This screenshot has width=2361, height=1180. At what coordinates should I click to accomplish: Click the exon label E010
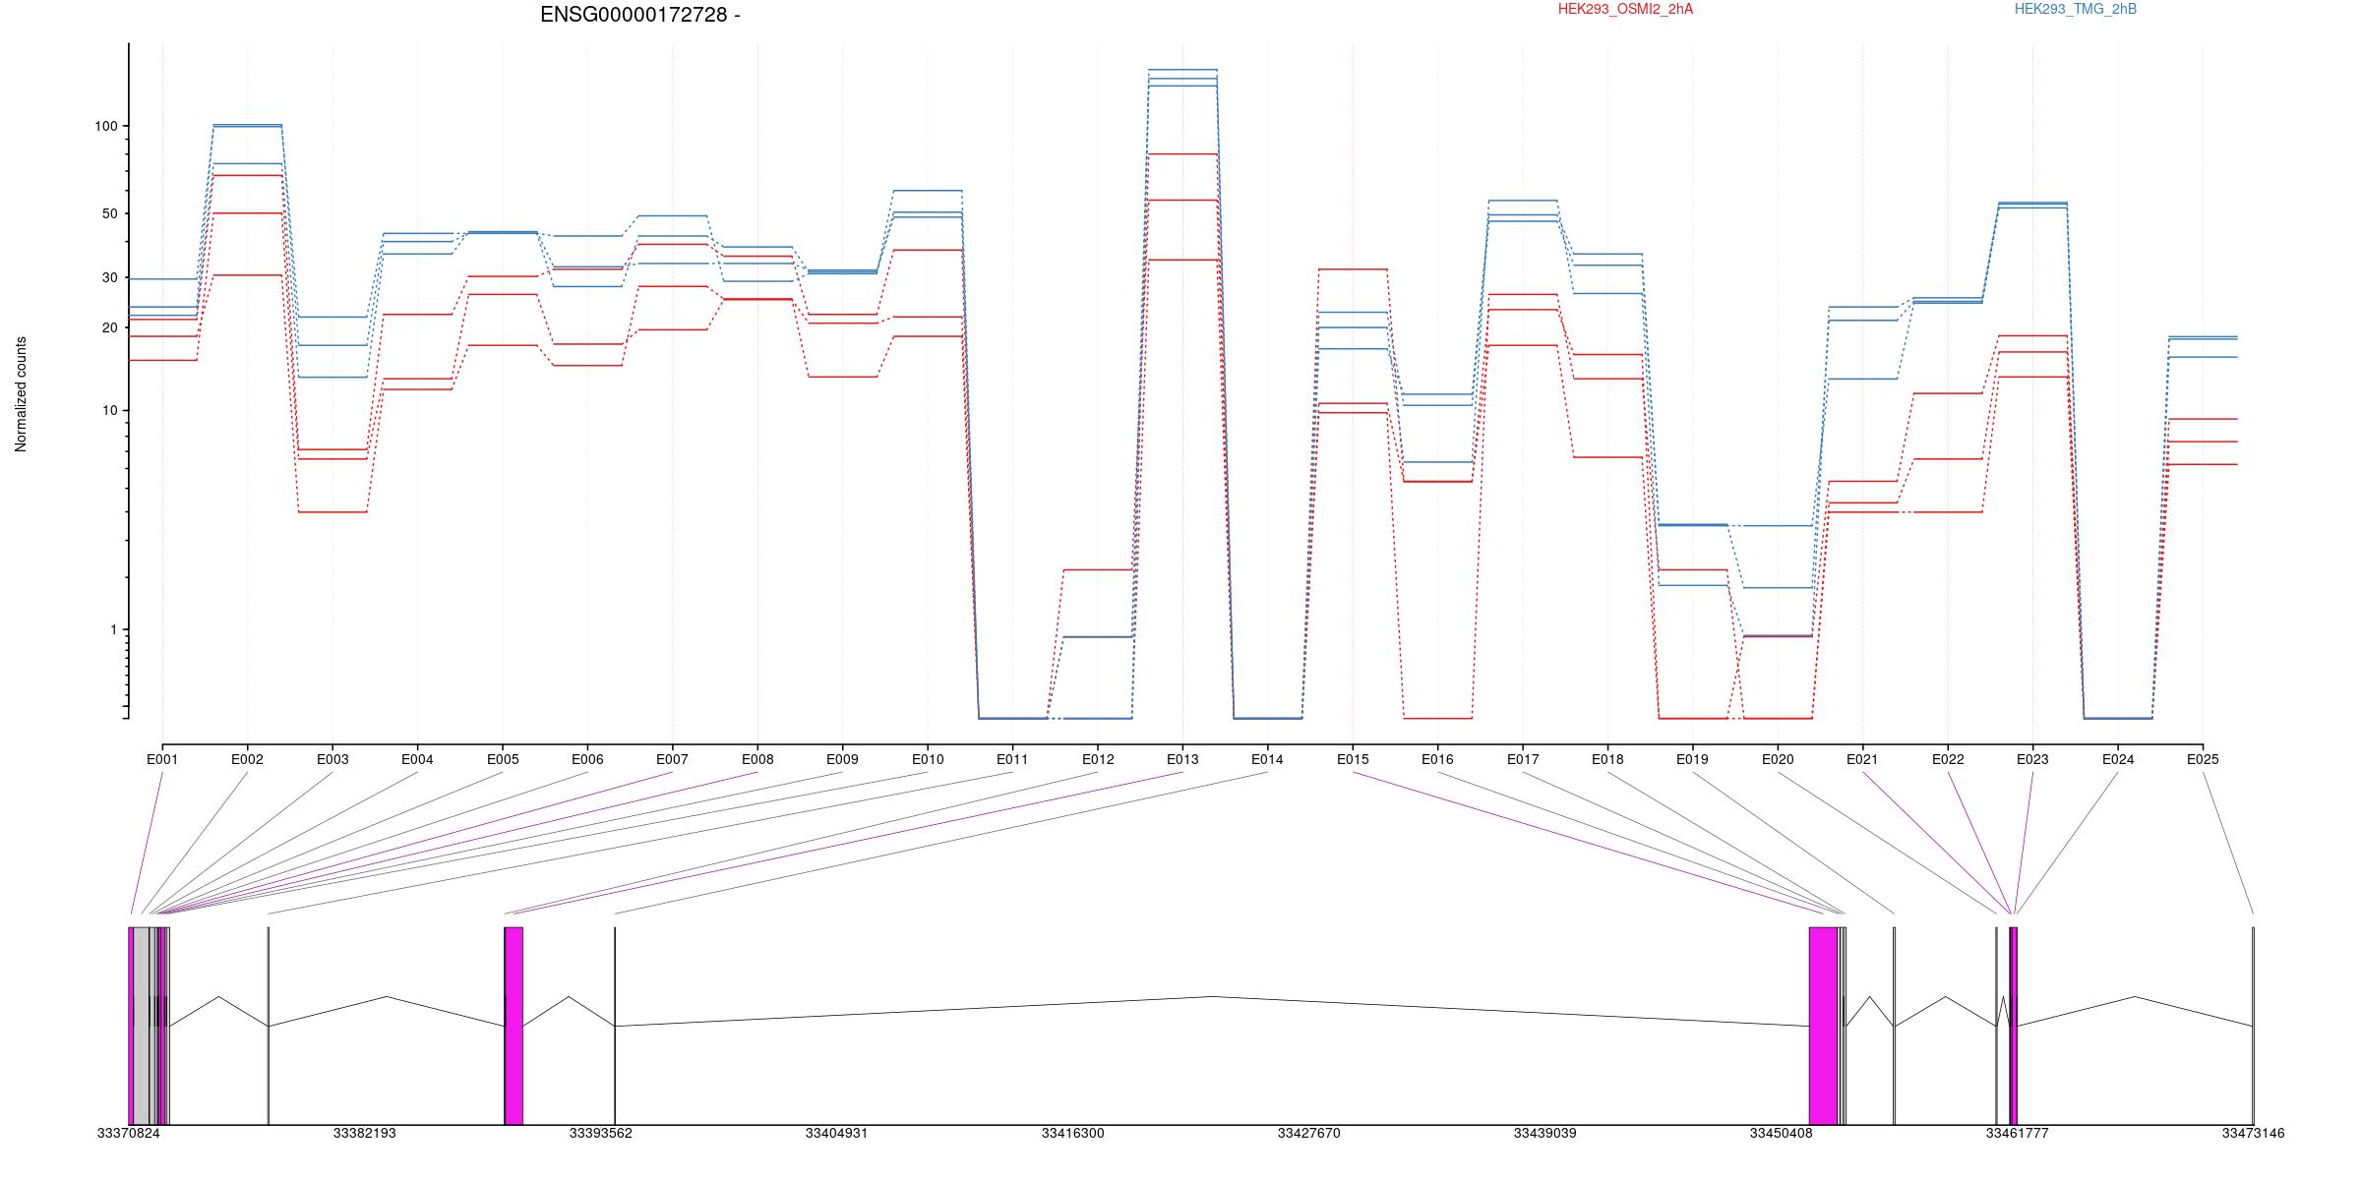928,759
